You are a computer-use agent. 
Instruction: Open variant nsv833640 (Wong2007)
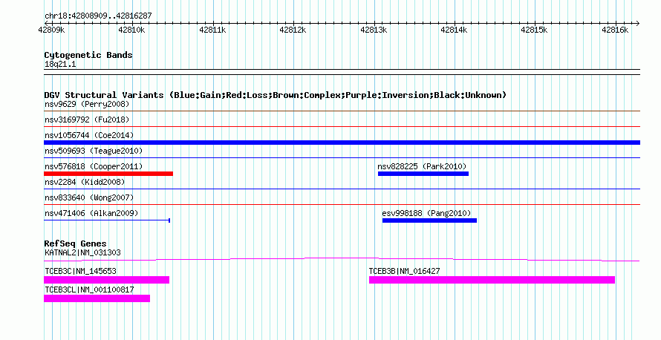pos(89,197)
